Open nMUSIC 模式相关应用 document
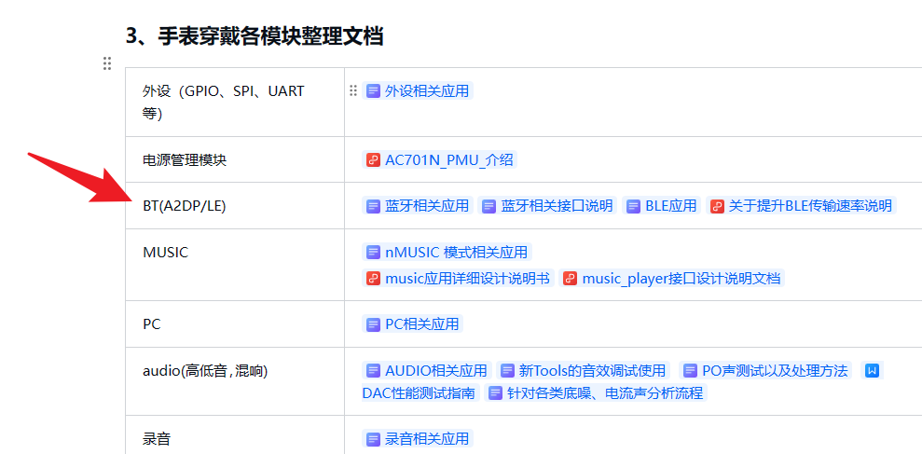Screen dimensions: 922x454 tap(456, 253)
